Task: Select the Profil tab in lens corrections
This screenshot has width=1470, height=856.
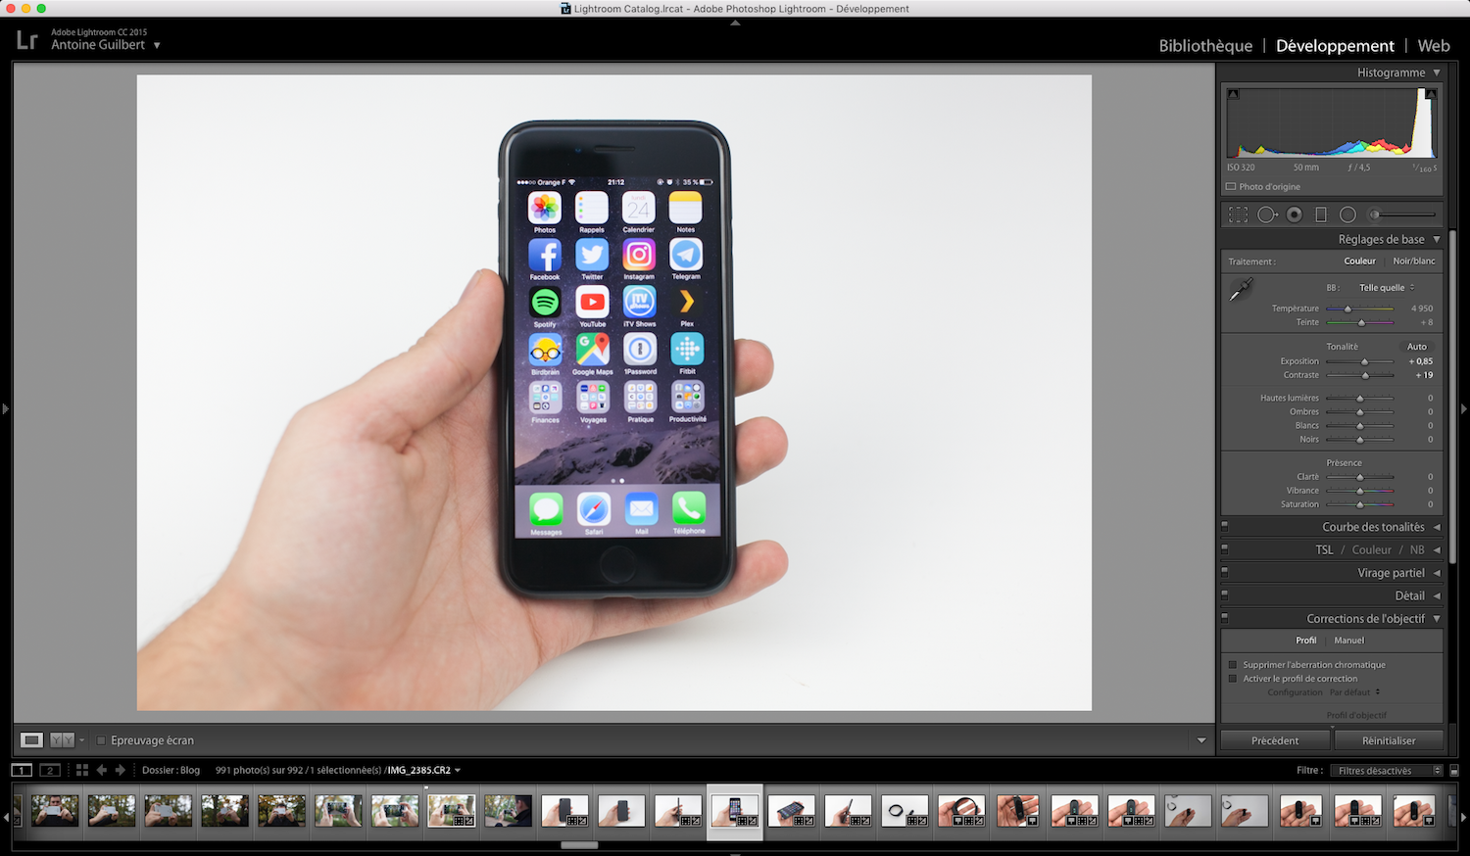Action: click(1306, 641)
